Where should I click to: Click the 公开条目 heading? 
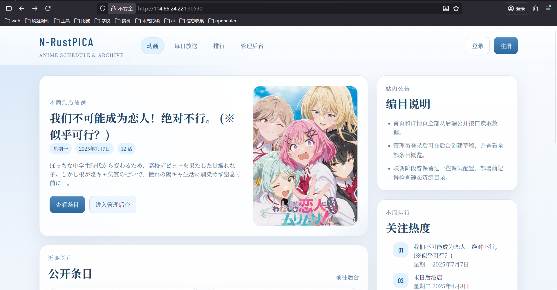(70, 273)
